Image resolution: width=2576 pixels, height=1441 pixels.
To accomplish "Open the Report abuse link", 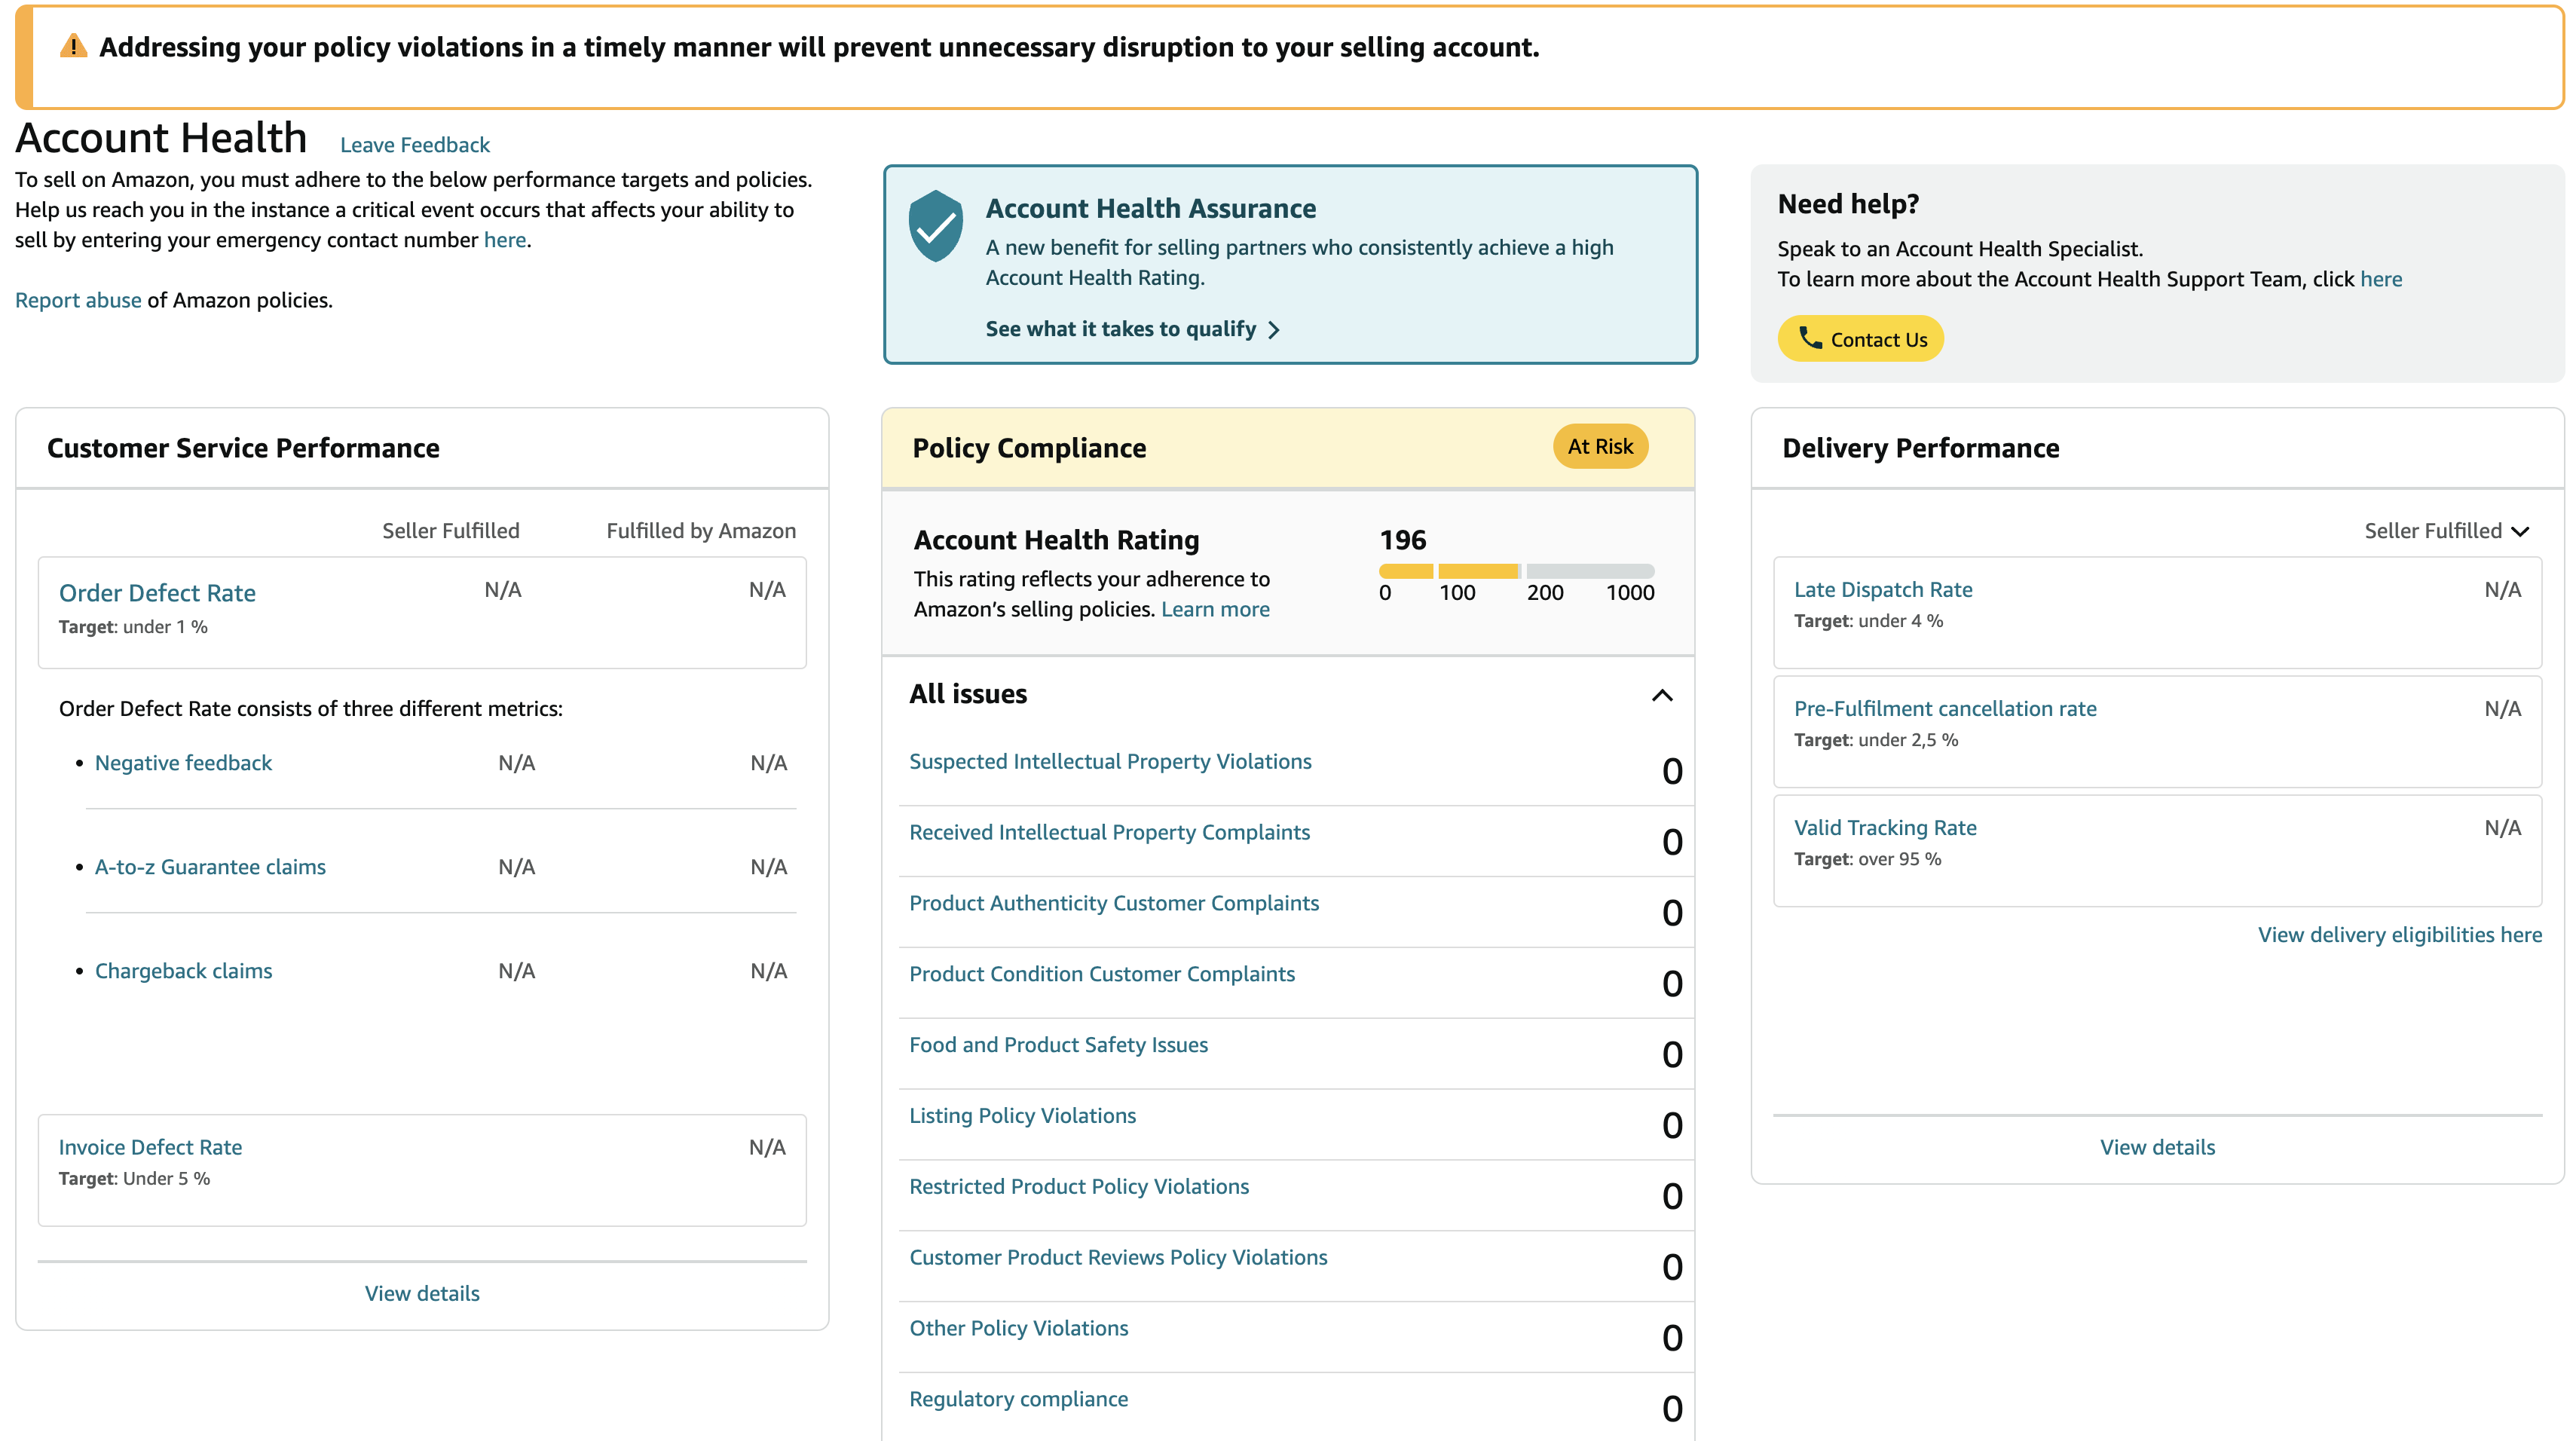I will click(78, 300).
